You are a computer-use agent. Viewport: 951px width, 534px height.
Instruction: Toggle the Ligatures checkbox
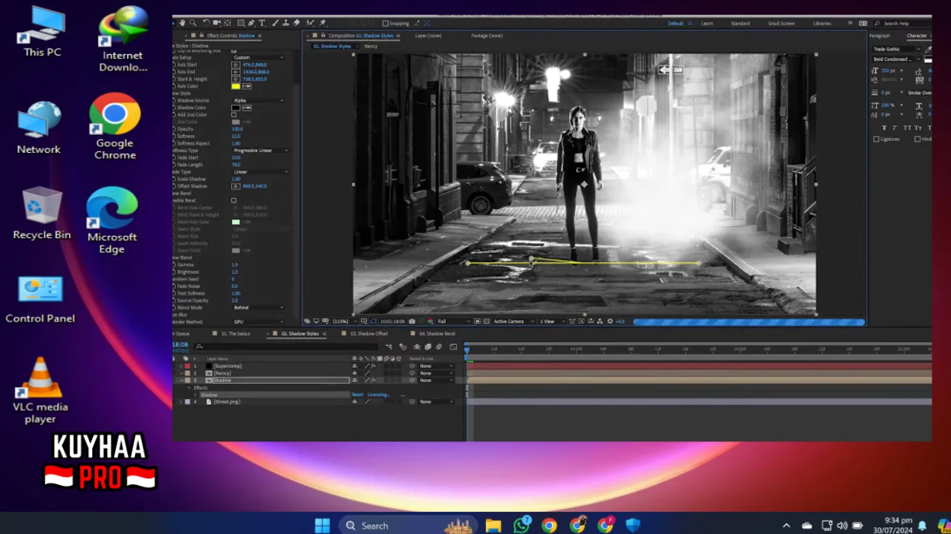876,139
